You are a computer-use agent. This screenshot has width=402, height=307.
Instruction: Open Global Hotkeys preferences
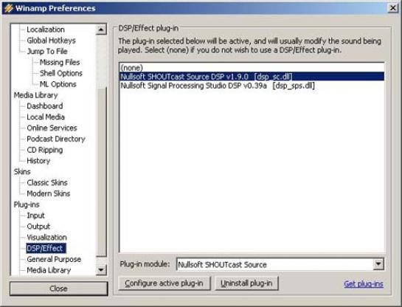point(52,41)
